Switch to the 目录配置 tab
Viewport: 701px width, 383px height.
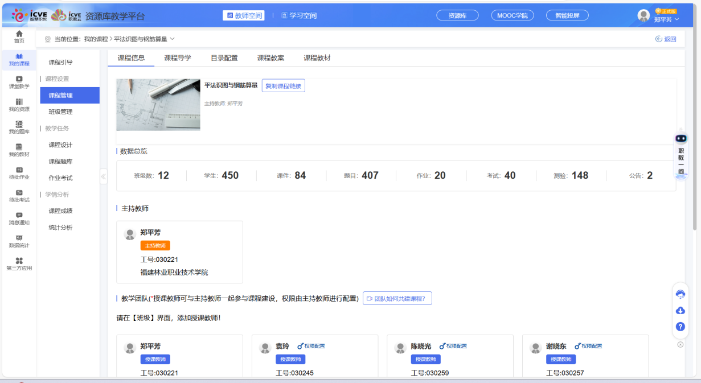224,58
